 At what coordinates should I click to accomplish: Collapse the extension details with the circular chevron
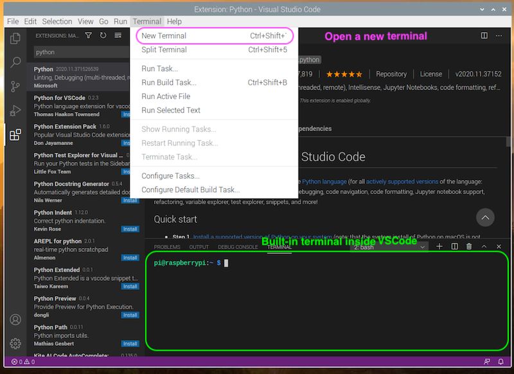click(x=486, y=217)
